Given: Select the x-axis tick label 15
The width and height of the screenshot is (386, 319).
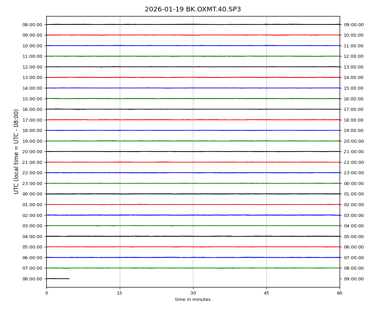Looking at the screenshot, I should pyautogui.click(x=119, y=293).
